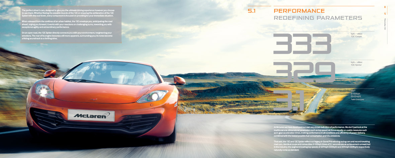Select the REDEFINING PARAMETERS subheading
The width and height of the screenshot is (395, 158).
[318, 18]
